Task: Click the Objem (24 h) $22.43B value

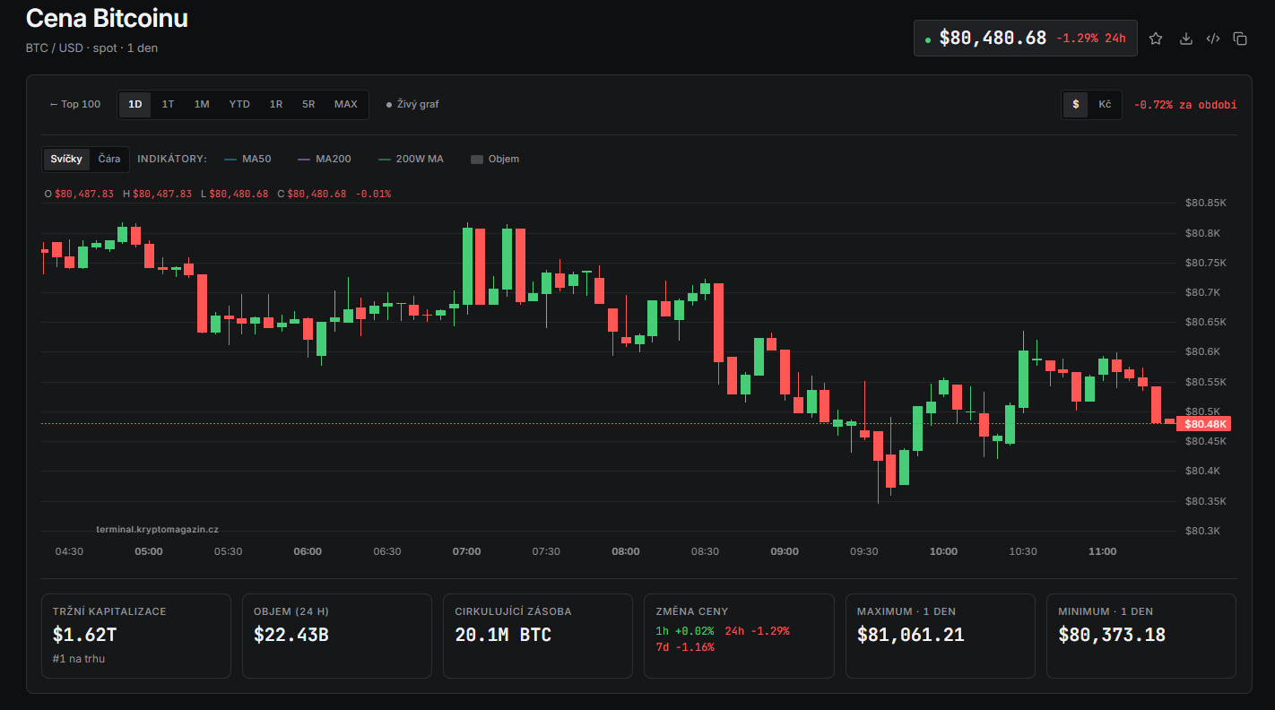Action: pos(291,635)
